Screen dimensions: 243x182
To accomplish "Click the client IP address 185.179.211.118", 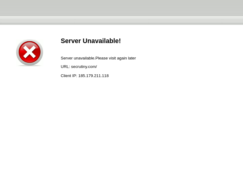I will tap(93, 76).
